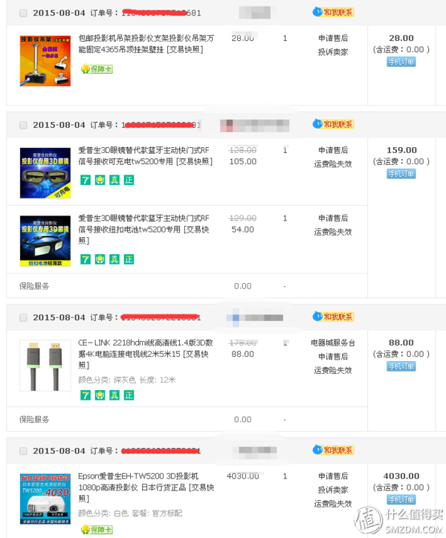Image resolution: width=446 pixels, height=538 pixels.
Task: Open the CE-LINK HDMI cable thumbnail
Action: pyautogui.click(x=45, y=366)
